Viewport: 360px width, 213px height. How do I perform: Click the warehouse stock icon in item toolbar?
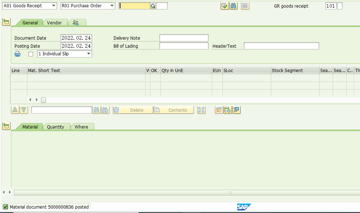click(x=219, y=110)
